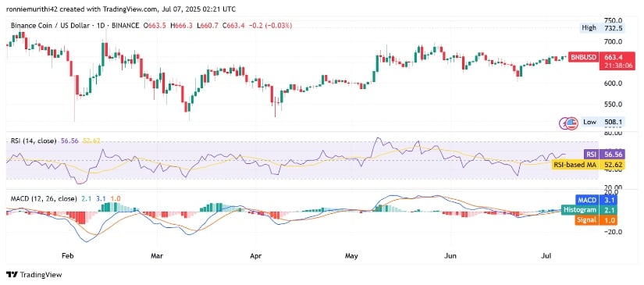Click the May label on time axis
This screenshot has width=644, height=285.
[x=351, y=256]
